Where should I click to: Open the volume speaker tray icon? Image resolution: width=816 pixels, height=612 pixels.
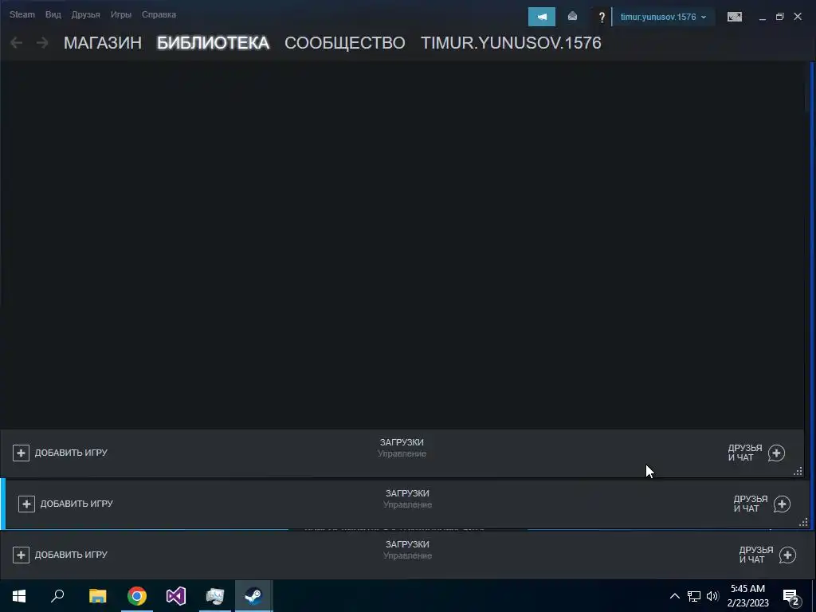(x=712, y=596)
